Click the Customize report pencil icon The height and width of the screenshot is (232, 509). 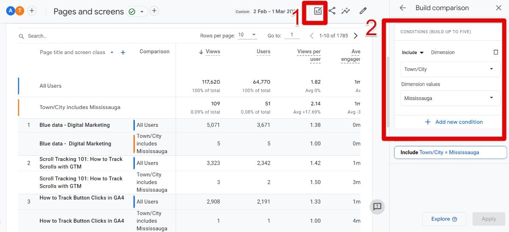(363, 11)
